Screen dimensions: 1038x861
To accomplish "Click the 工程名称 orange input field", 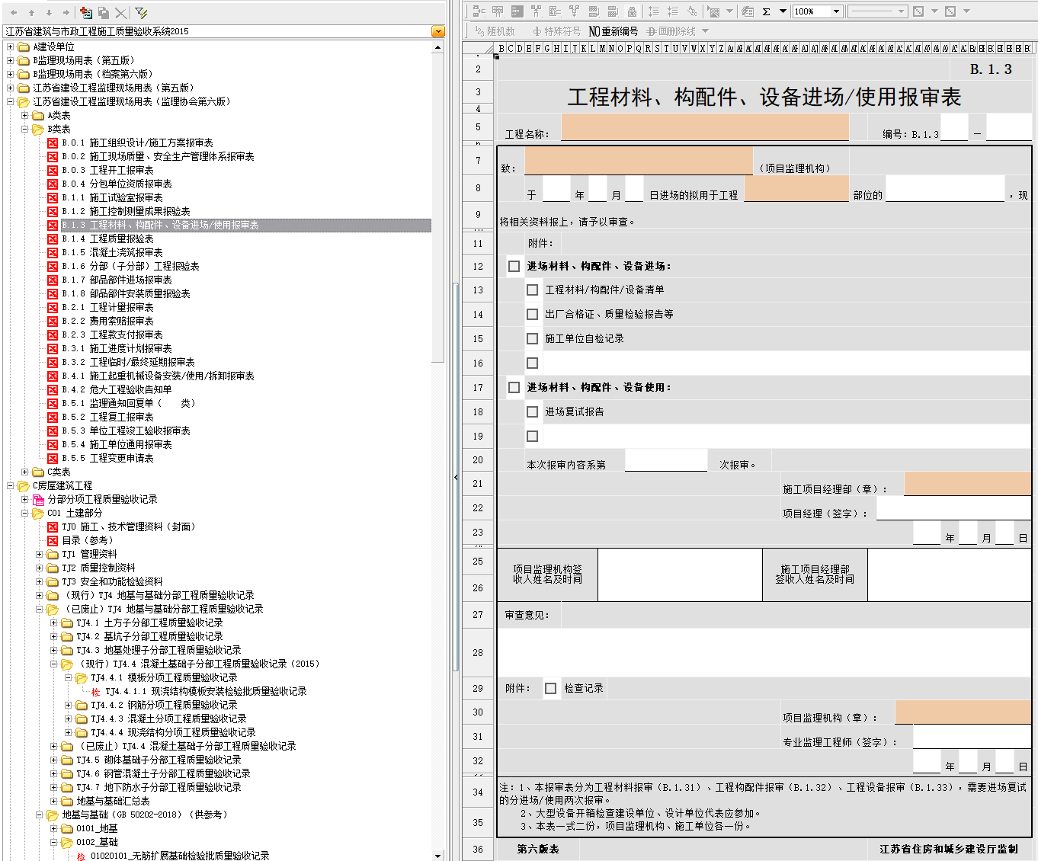I will 705,127.
